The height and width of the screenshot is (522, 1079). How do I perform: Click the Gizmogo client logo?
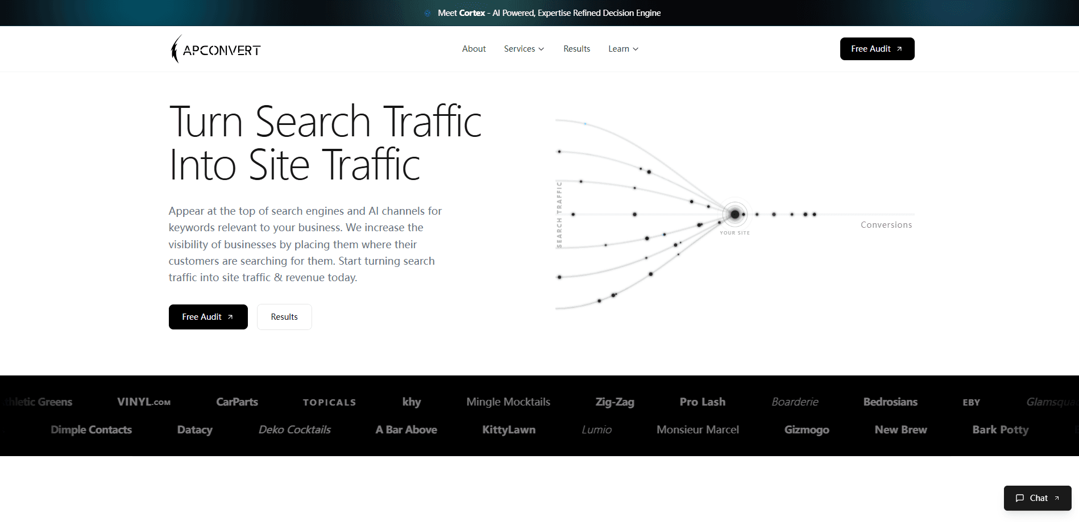click(807, 430)
